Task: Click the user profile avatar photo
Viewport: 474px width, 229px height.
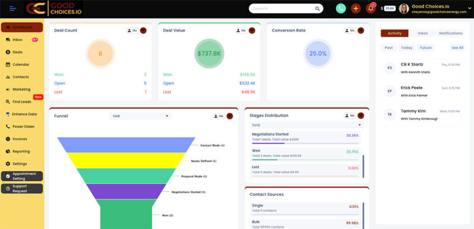Action: coord(404,8)
